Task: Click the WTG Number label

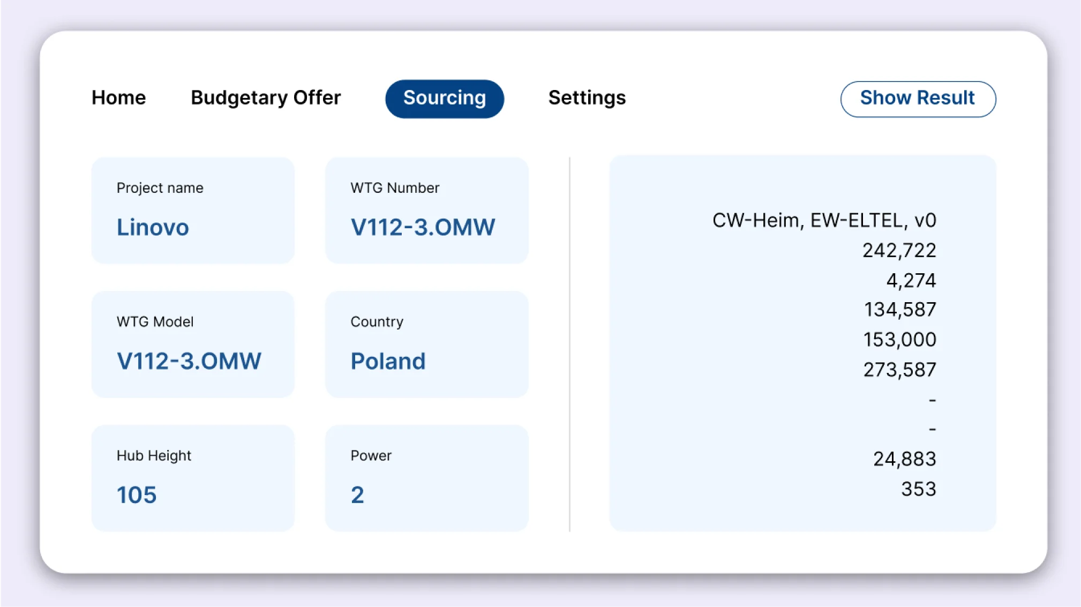Action: [x=395, y=188]
